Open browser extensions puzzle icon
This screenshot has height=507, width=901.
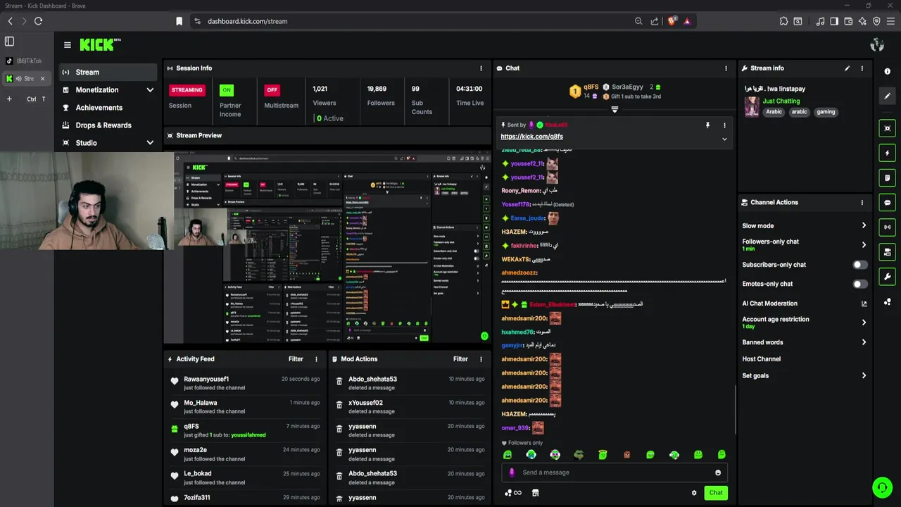pos(783,21)
